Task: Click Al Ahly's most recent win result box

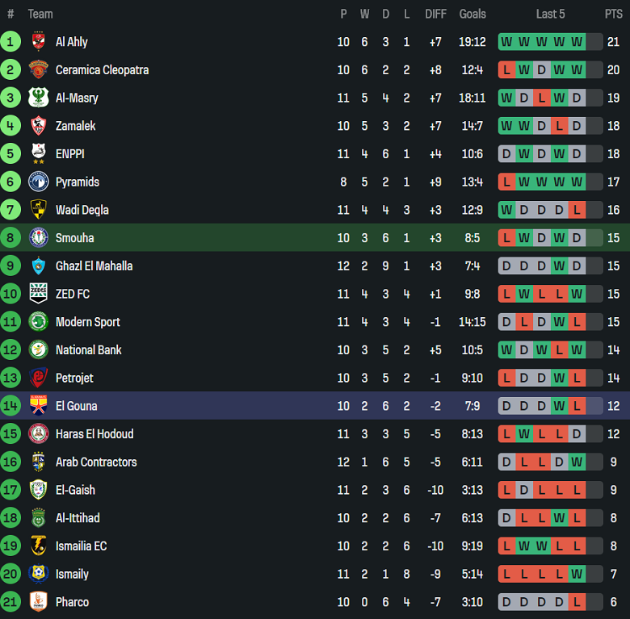Action: (x=577, y=42)
